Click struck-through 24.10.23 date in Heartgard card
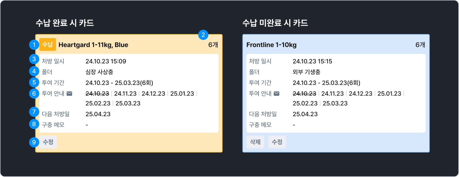This screenshot has width=459, height=177. click(x=97, y=93)
